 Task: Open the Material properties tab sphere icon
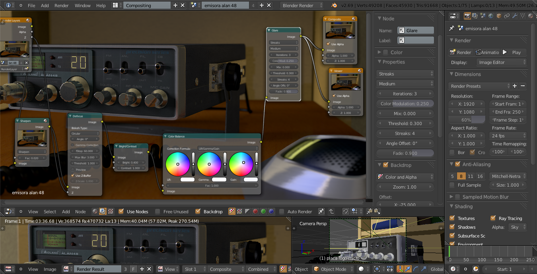click(531, 16)
